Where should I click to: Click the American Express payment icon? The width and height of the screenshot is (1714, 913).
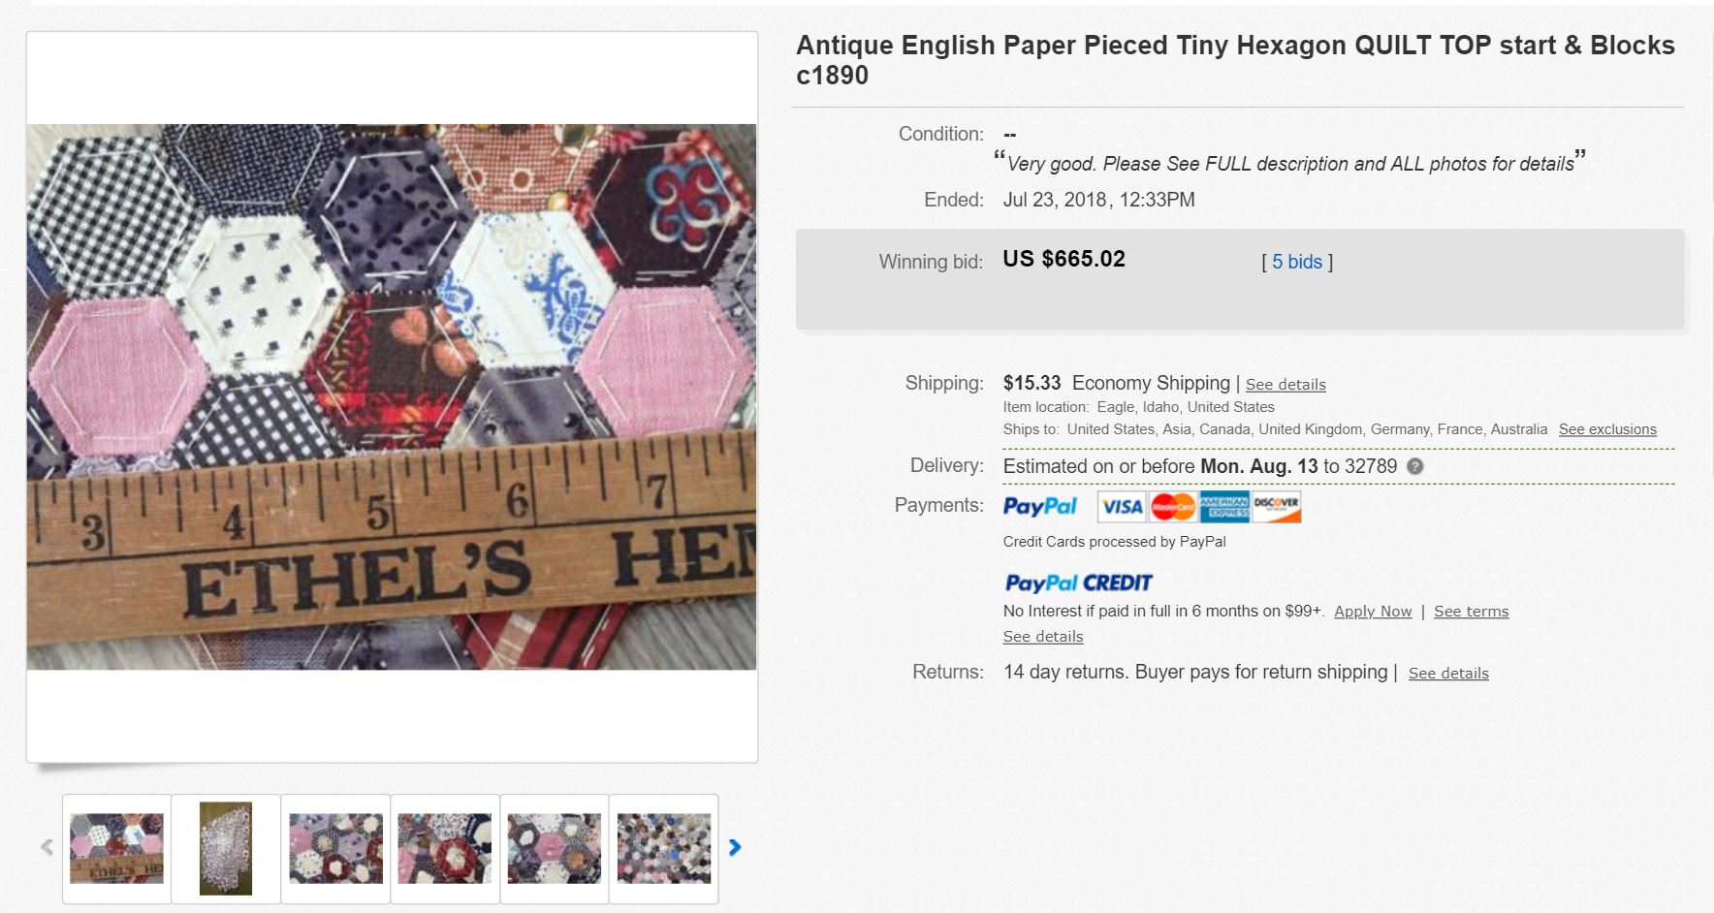1224,506
